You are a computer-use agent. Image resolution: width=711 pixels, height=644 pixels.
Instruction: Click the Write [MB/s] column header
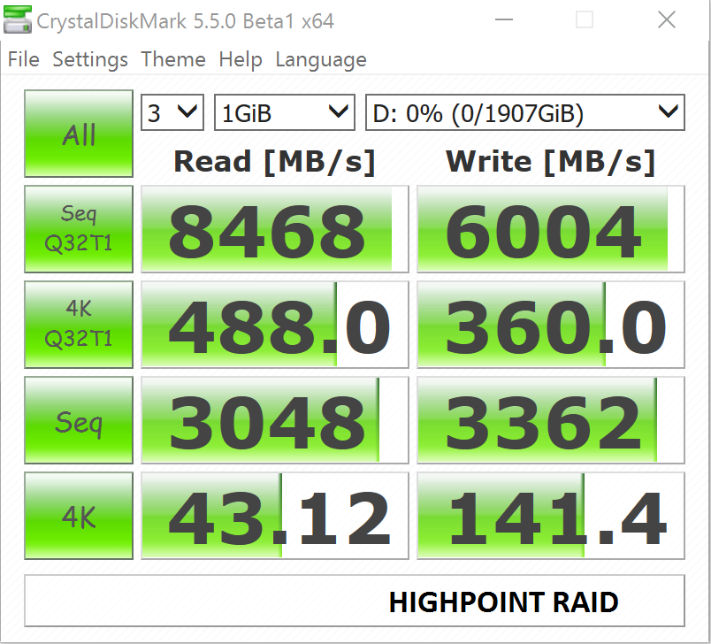click(x=550, y=162)
